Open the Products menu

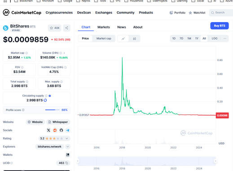pos(146,13)
